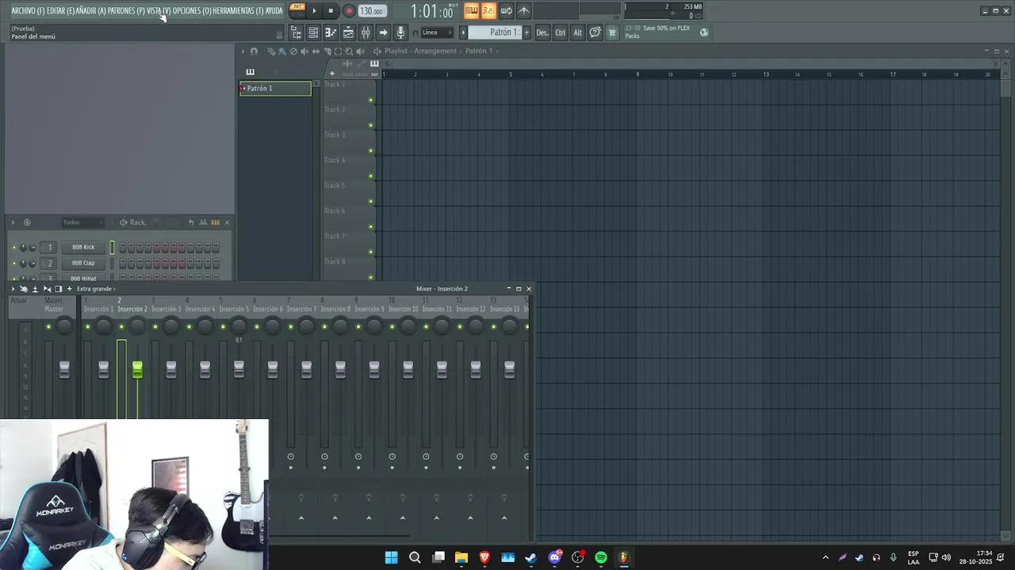This screenshot has width=1015, height=570.
Task: Click the 808 Clap channel button
Action: click(83, 264)
